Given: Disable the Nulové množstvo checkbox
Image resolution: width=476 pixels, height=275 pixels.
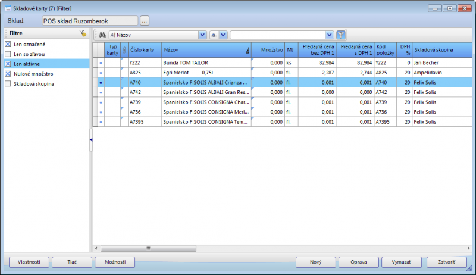Looking at the screenshot, I should click(x=8, y=74).
